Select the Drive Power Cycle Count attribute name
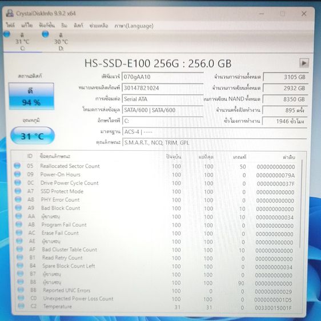This screenshot has height=321, width=321. coord(70,183)
